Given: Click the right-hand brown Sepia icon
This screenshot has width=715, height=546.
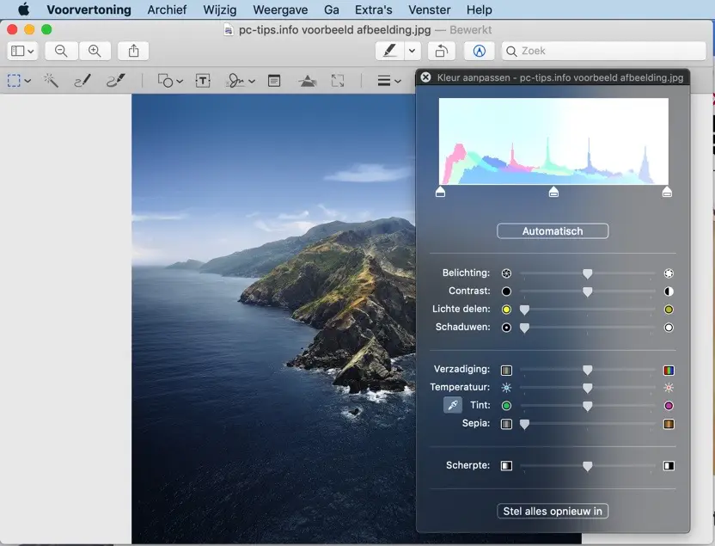Looking at the screenshot, I should click(x=669, y=424).
